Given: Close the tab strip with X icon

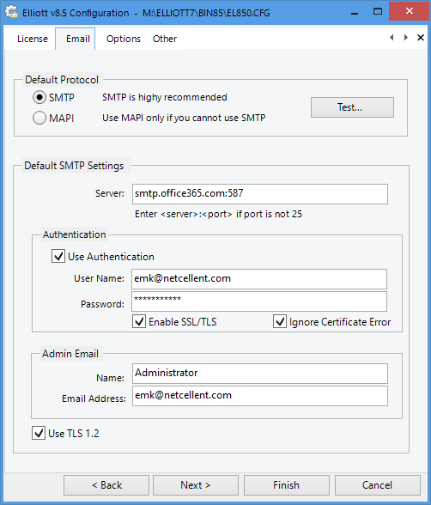Looking at the screenshot, I should [421, 38].
